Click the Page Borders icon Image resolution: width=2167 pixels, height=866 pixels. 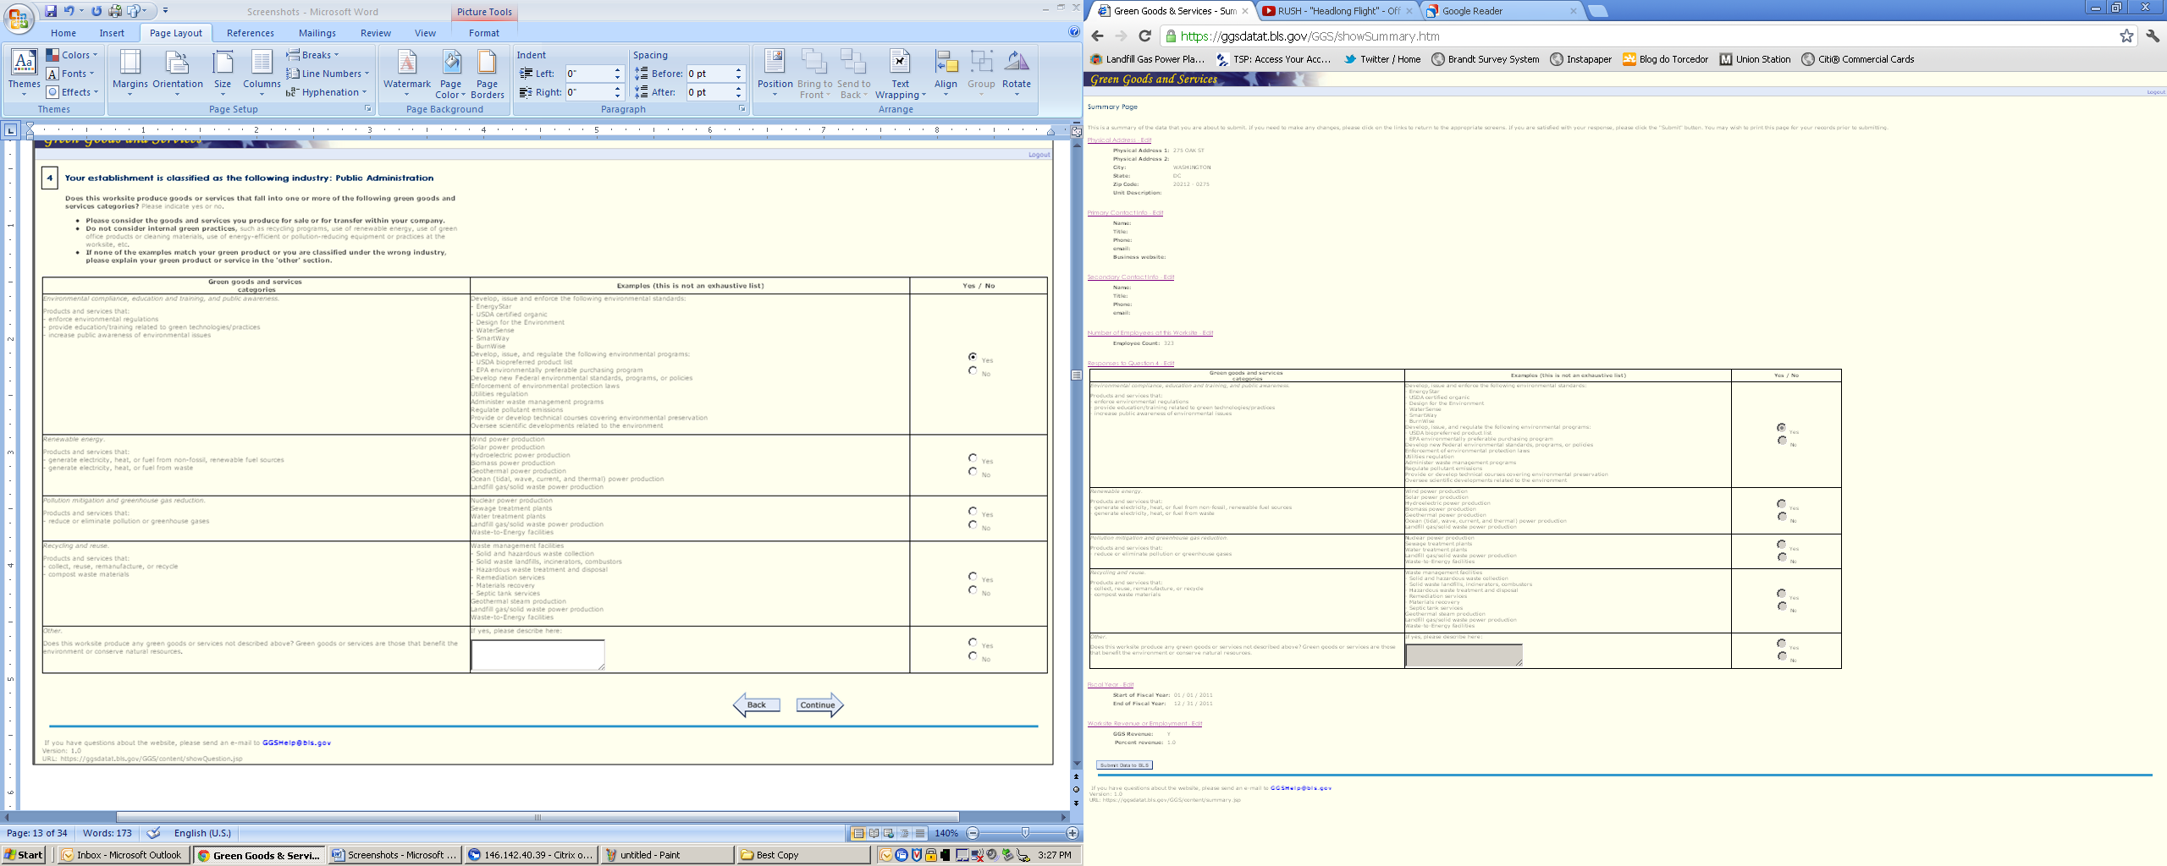pyautogui.click(x=487, y=73)
